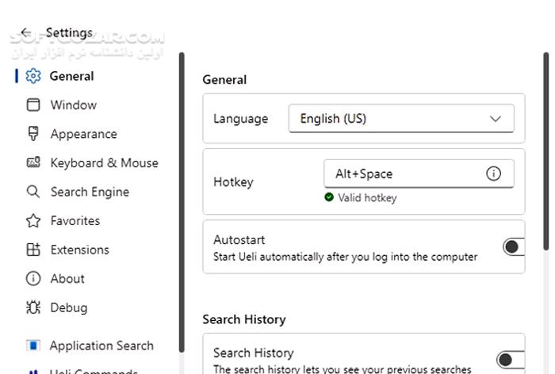Go back using the arrow beside Settings

(x=26, y=32)
